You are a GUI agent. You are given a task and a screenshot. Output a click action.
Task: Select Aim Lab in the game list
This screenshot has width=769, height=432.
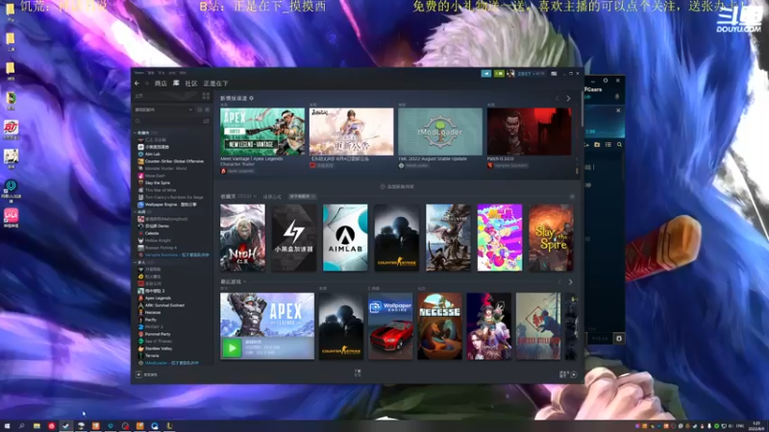click(x=153, y=154)
